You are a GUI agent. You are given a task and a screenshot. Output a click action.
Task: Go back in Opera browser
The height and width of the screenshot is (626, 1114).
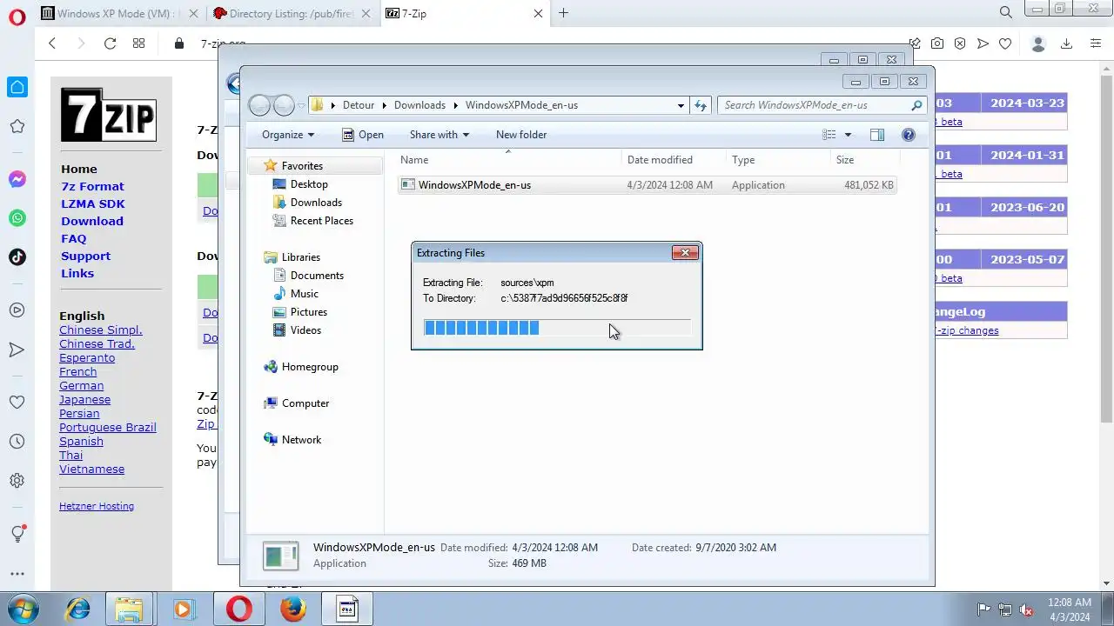point(52,43)
